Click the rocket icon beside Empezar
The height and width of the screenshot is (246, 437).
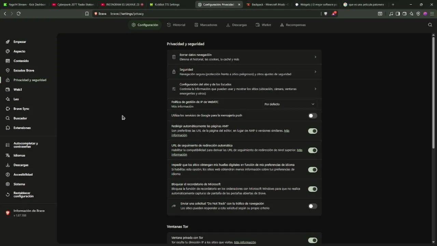tap(8, 42)
